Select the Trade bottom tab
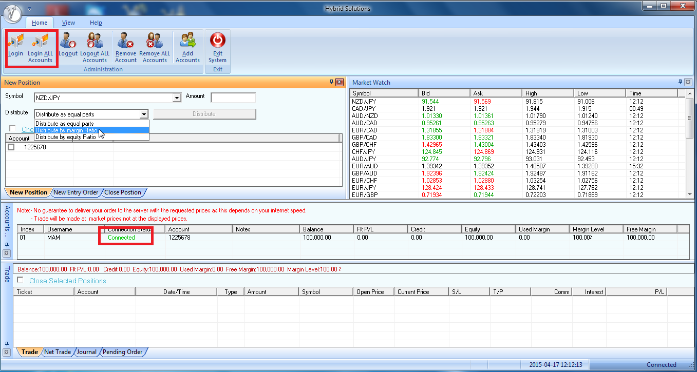 pyautogui.click(x=29, y=352)
